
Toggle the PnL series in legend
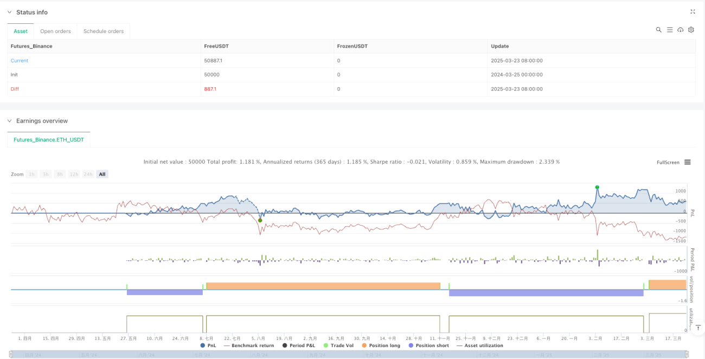[208, 345]
